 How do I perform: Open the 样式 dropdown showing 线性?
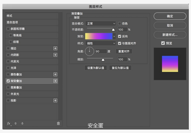(x=100, y=43)
